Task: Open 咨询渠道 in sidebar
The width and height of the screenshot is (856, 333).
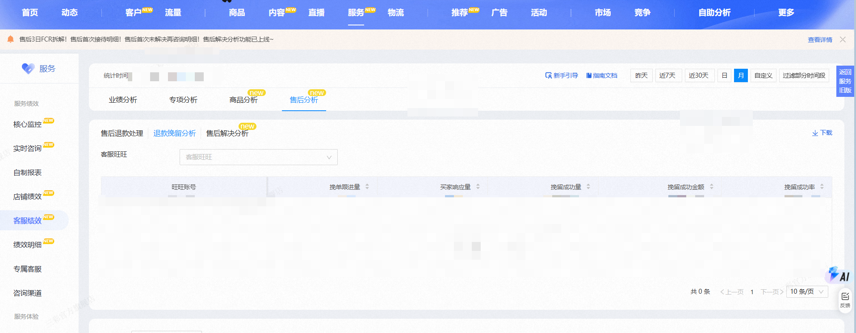Action: (28, 293)
